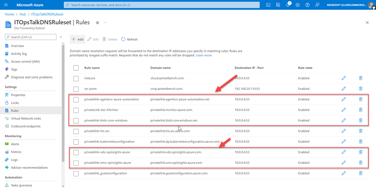The width and height of the screenshot is (376, 188).
Task: Follow the Learn more link
Action: pyautogui.click(x=204, y=55)
